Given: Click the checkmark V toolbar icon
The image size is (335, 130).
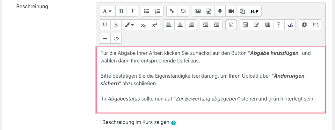Looking at the screenshot, I should 290,25.
